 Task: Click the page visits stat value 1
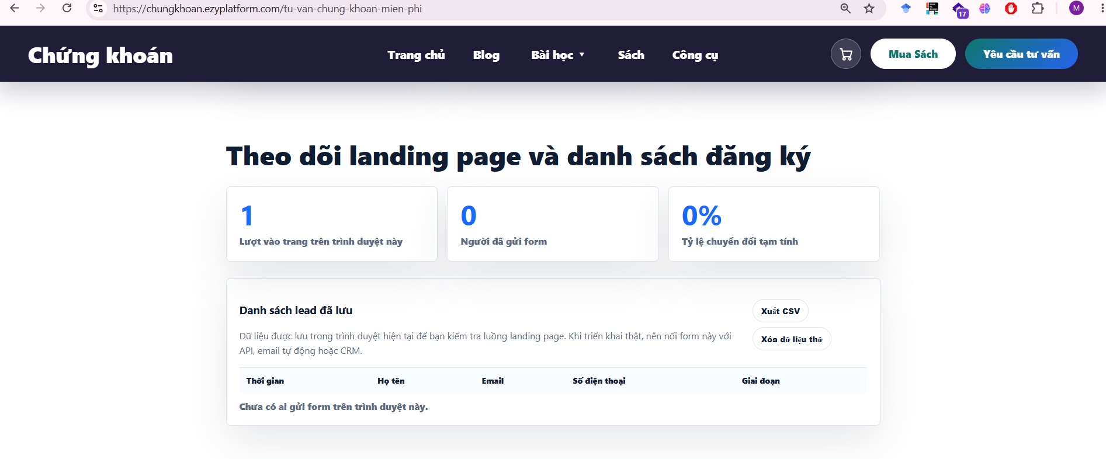[x=247, y=215]
